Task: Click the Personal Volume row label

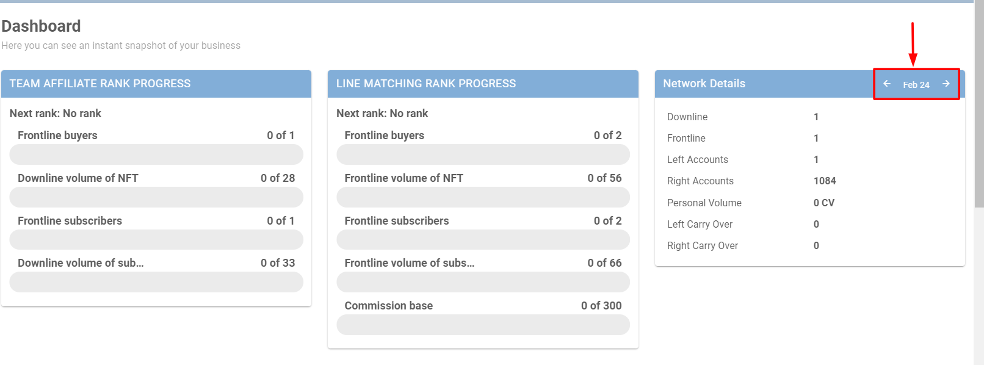Action: [x=704, y=203]
